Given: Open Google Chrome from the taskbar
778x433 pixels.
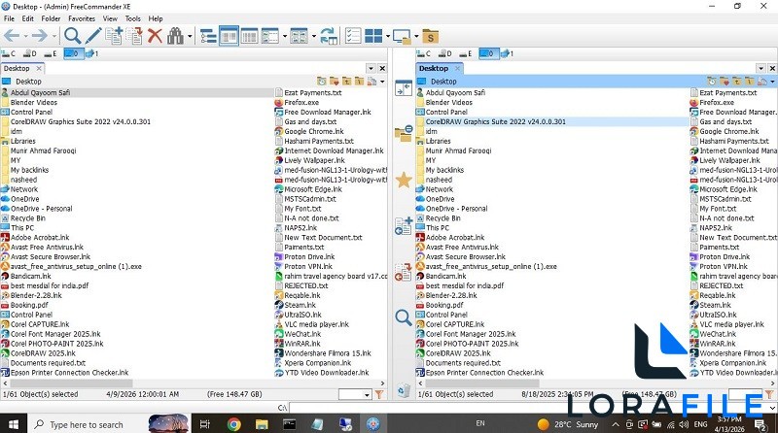Looking at the screenshot, I should 233,424.
